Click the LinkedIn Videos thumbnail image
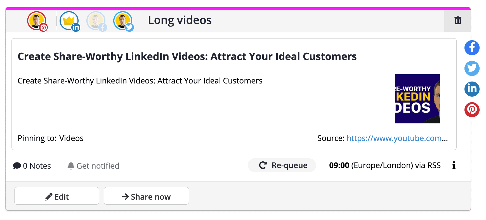The height and width of the screenshot is (220, 486). click(417, 99)
